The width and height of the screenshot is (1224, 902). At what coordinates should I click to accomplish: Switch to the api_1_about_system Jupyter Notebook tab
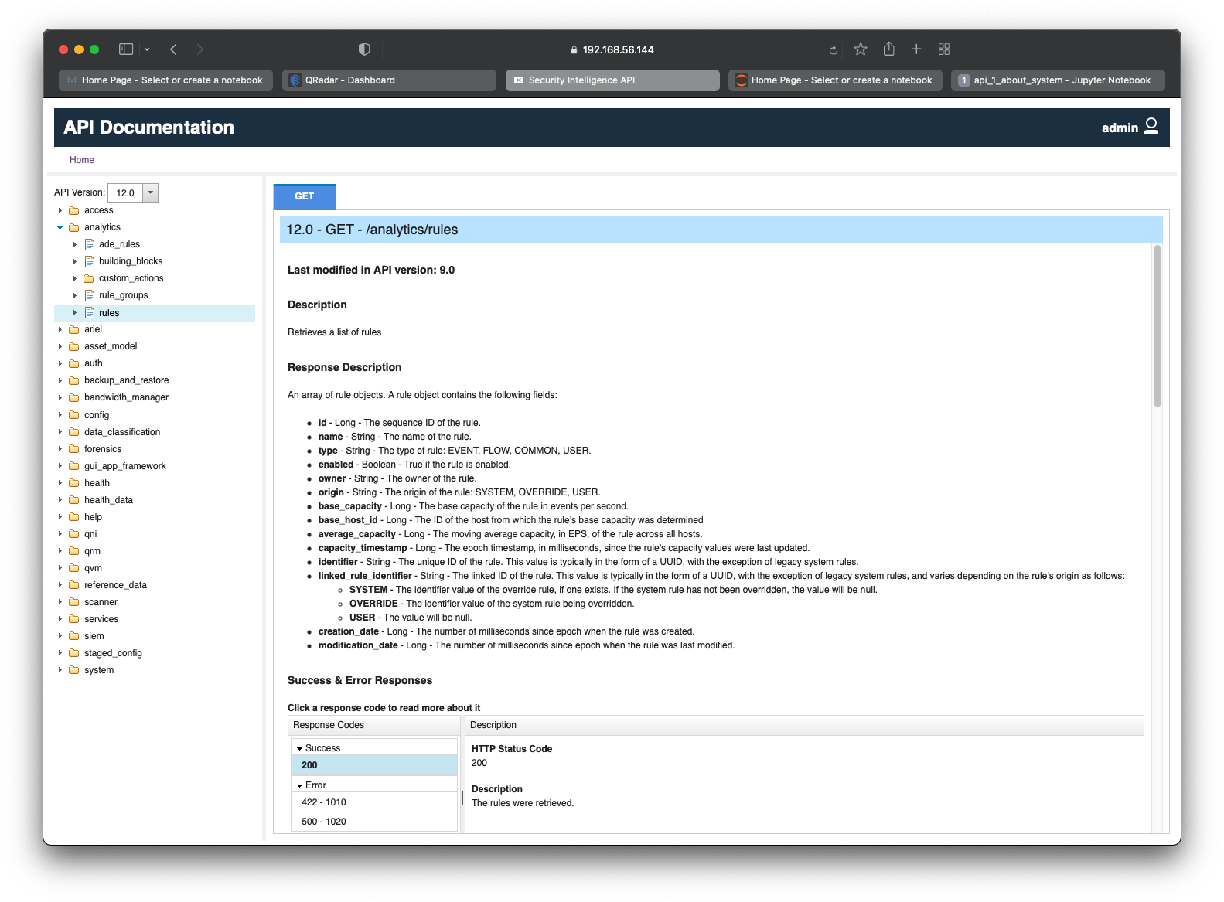click(1058, 80)
